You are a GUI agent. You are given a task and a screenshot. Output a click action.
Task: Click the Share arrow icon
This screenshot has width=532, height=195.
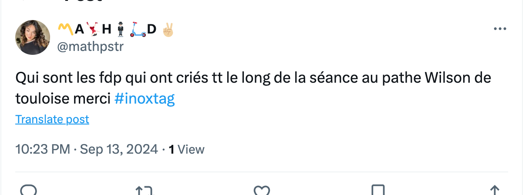pos(494,190)
